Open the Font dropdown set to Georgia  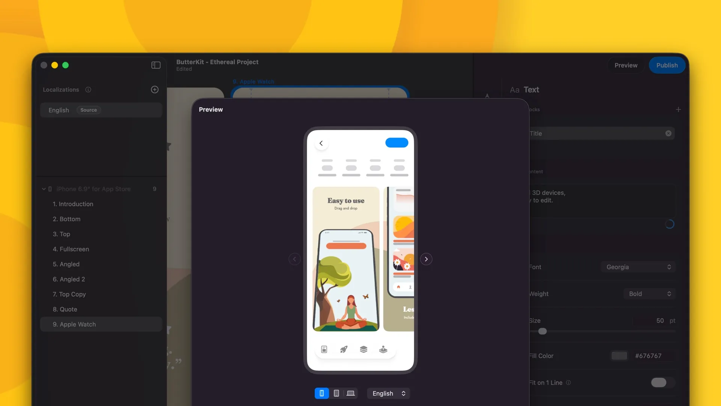point(638,267)
